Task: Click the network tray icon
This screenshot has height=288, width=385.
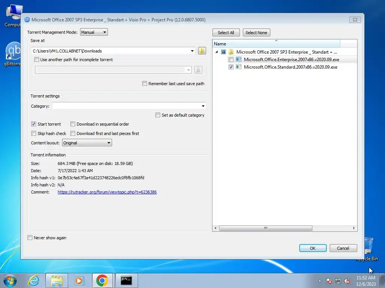Action: (338, 281)
